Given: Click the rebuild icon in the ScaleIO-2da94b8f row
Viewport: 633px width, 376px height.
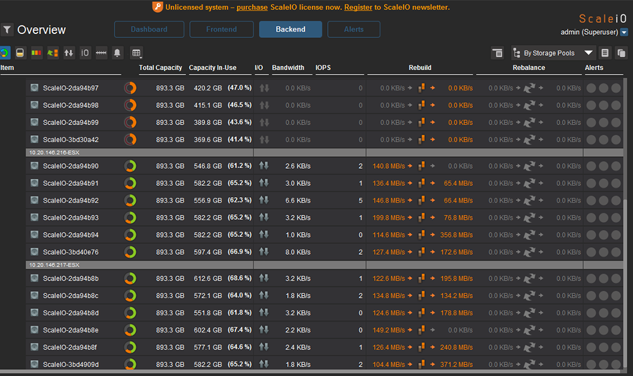Looking at the screenshot, I should [x=422, y=347].
